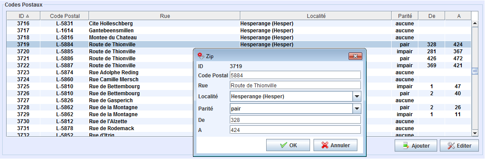Viewport: 485px width, 159px height.
Task: Click the table scrollbar down arrow
Action: (475, 133)
